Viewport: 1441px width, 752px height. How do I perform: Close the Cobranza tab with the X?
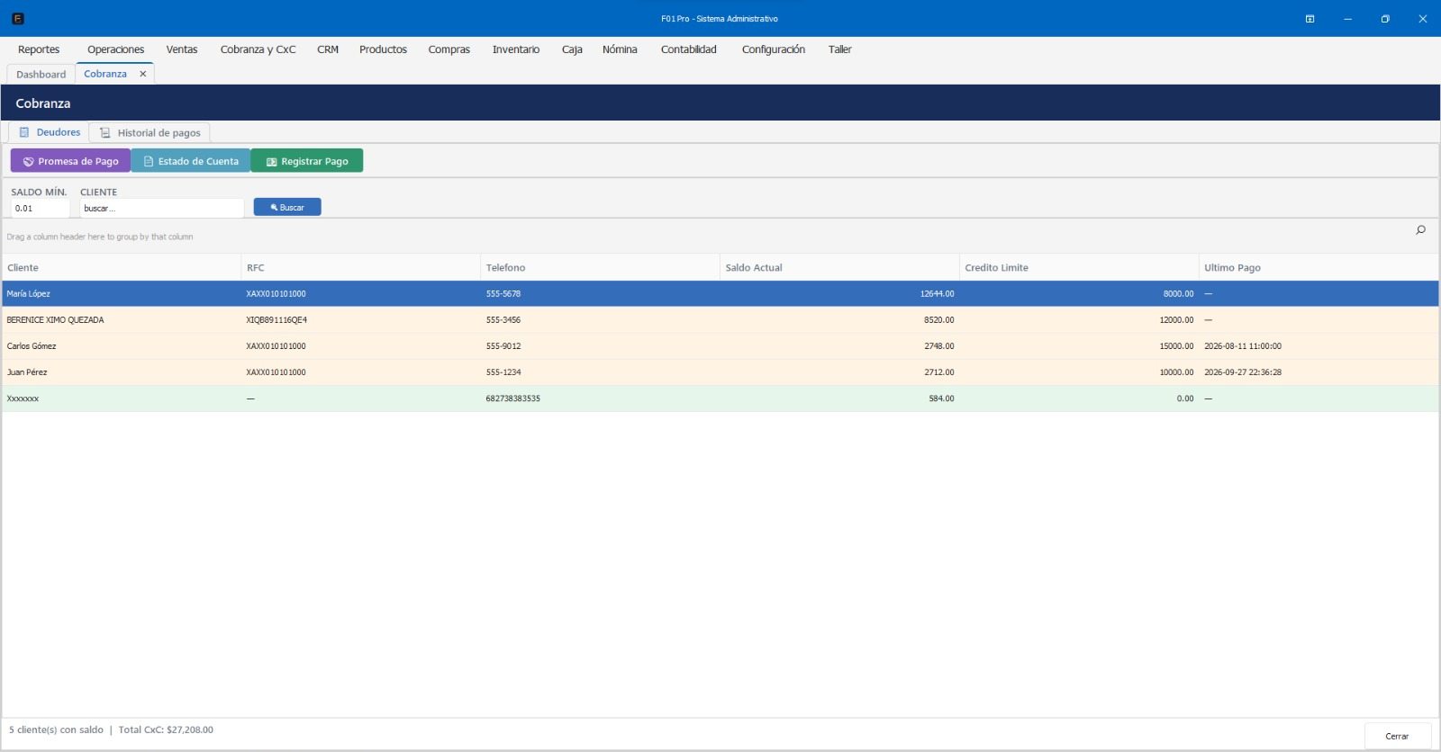142,74
